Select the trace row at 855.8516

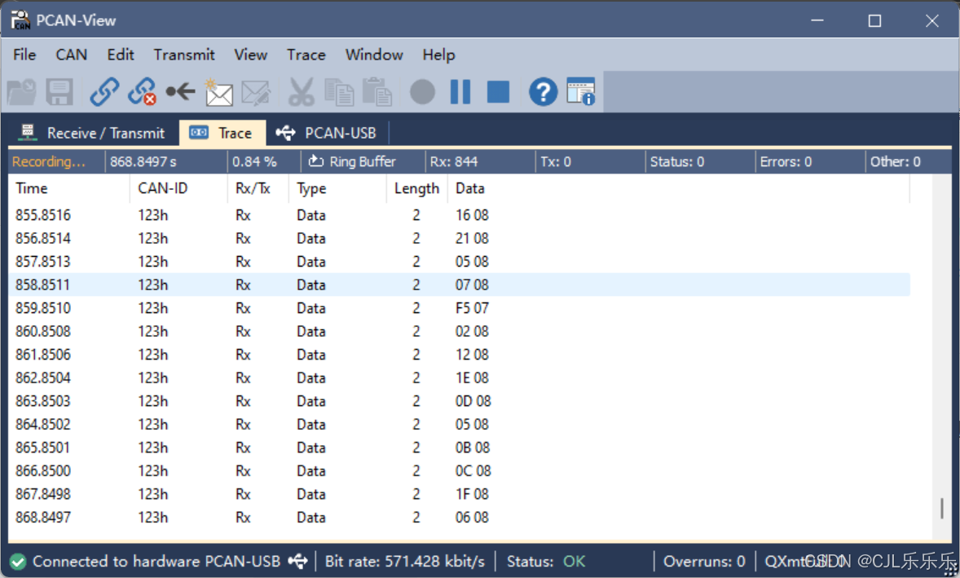(459, 215)
